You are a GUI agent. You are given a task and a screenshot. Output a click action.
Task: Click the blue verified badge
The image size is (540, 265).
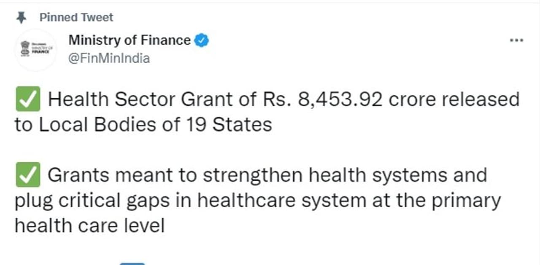pyautogui.click(x=202, y=40)
